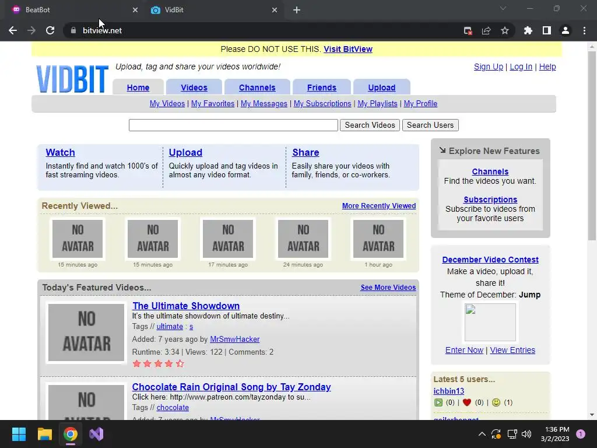Open Chocolate Rain video title link
Viewport: 597px width, 448px height.
231,387
